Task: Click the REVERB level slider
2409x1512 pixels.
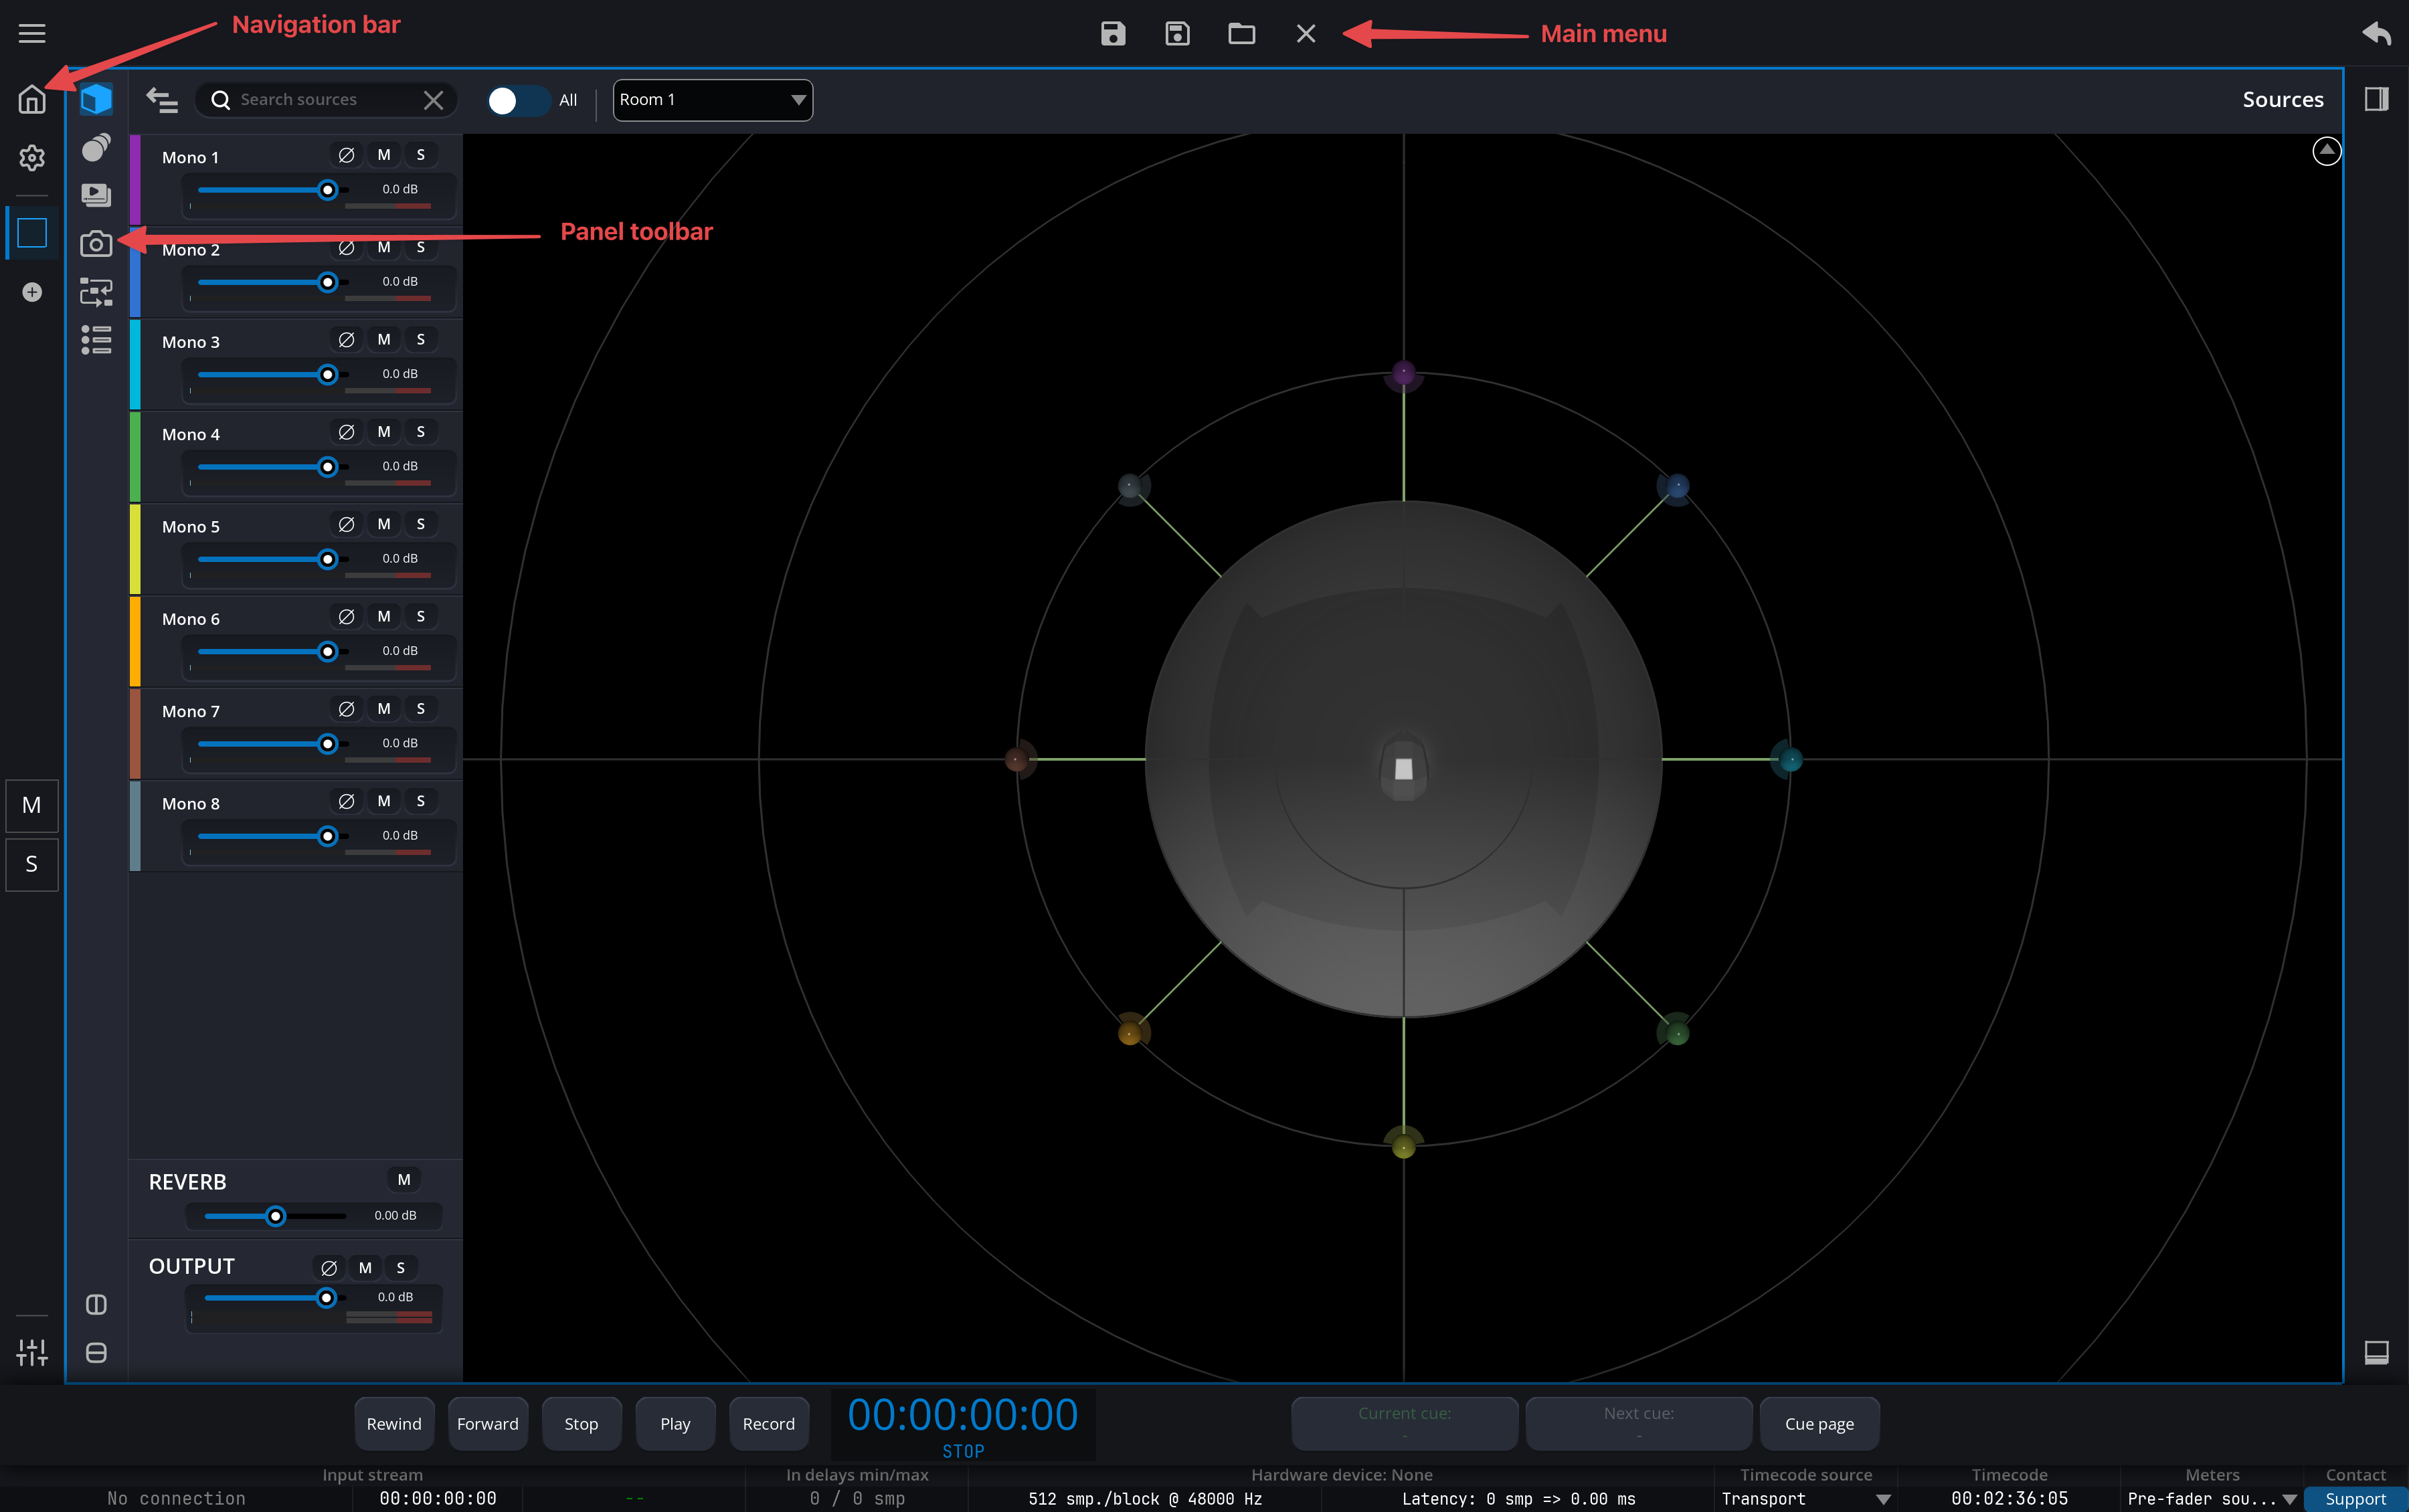Action: tap(275, 1216)
